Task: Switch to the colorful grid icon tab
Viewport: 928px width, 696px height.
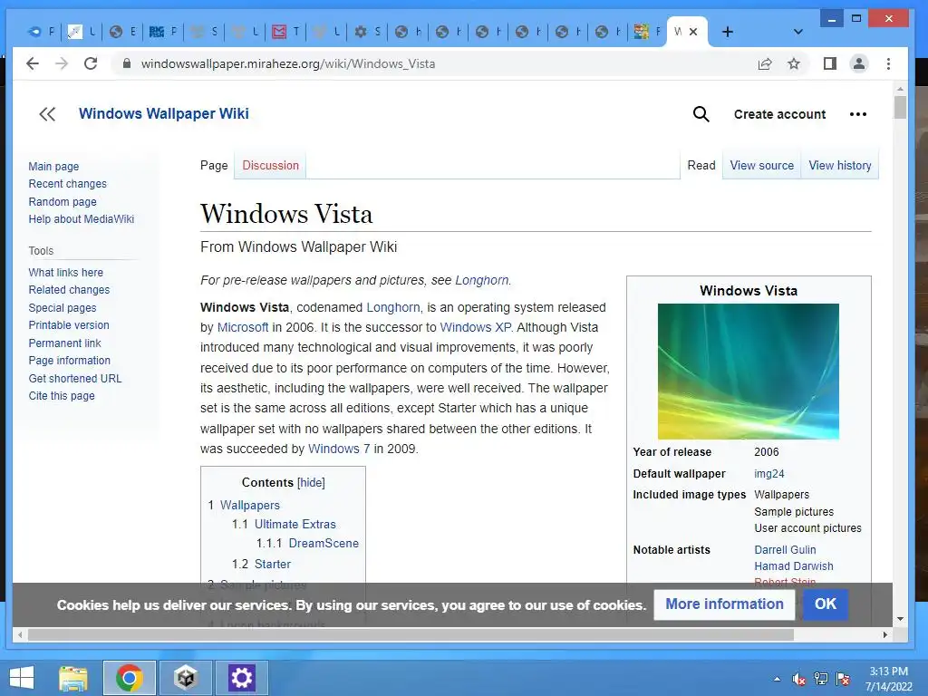Action: (x=647, y=32)
